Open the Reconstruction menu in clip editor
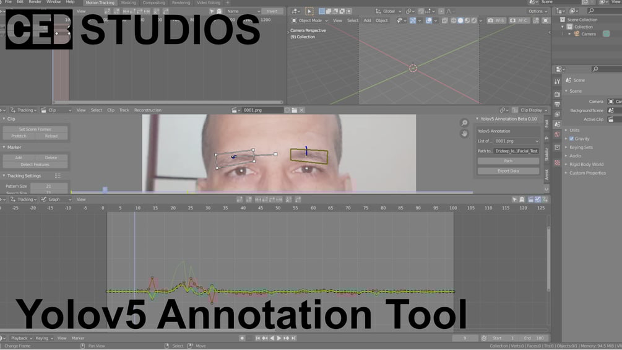 point(147,110)
